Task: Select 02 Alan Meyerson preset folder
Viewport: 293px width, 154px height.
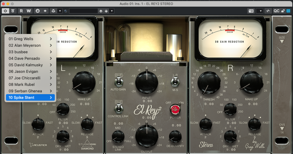Action: coord(30,46)
